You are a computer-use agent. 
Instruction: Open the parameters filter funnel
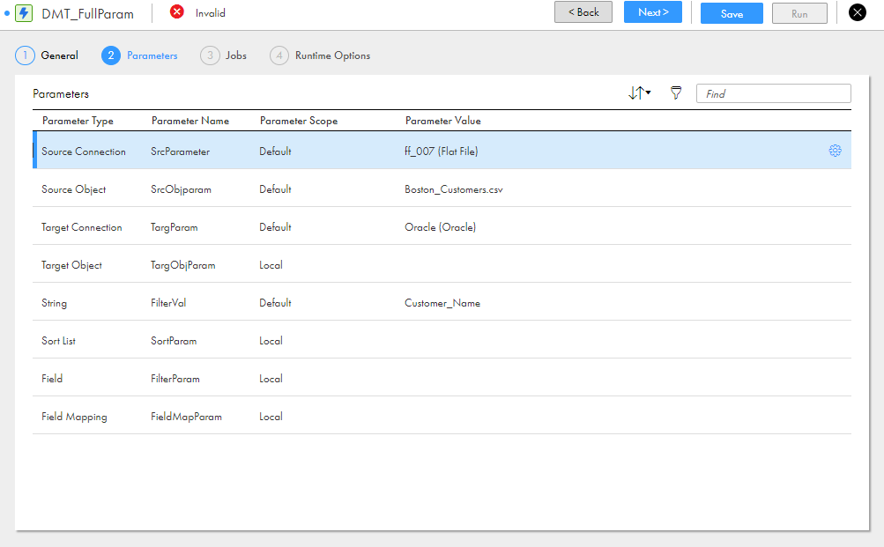[676, 93]
